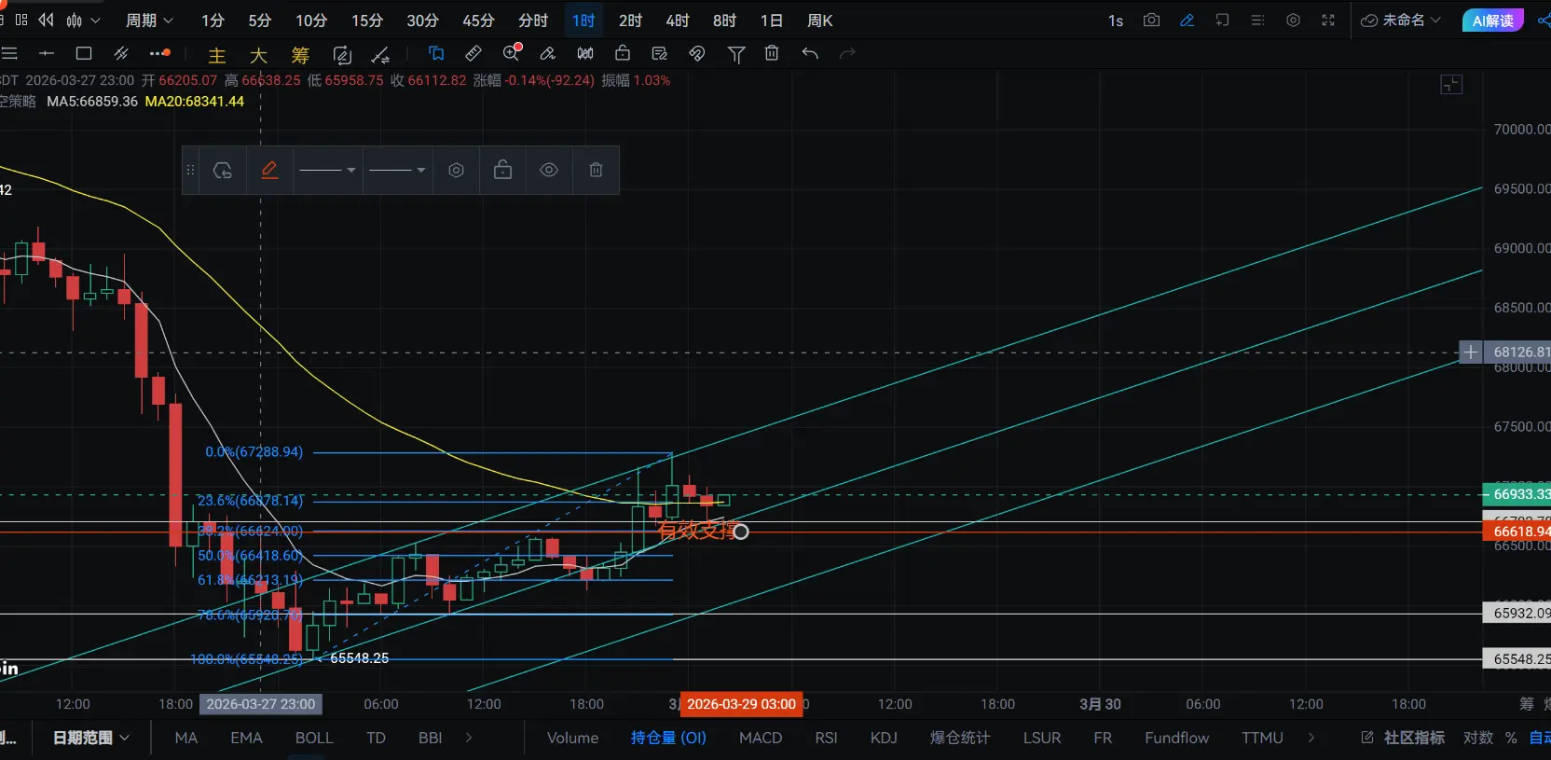Toggle the 对数 log scale option
This screenshot has width=1551, height=760.
tap(1478, 738)
